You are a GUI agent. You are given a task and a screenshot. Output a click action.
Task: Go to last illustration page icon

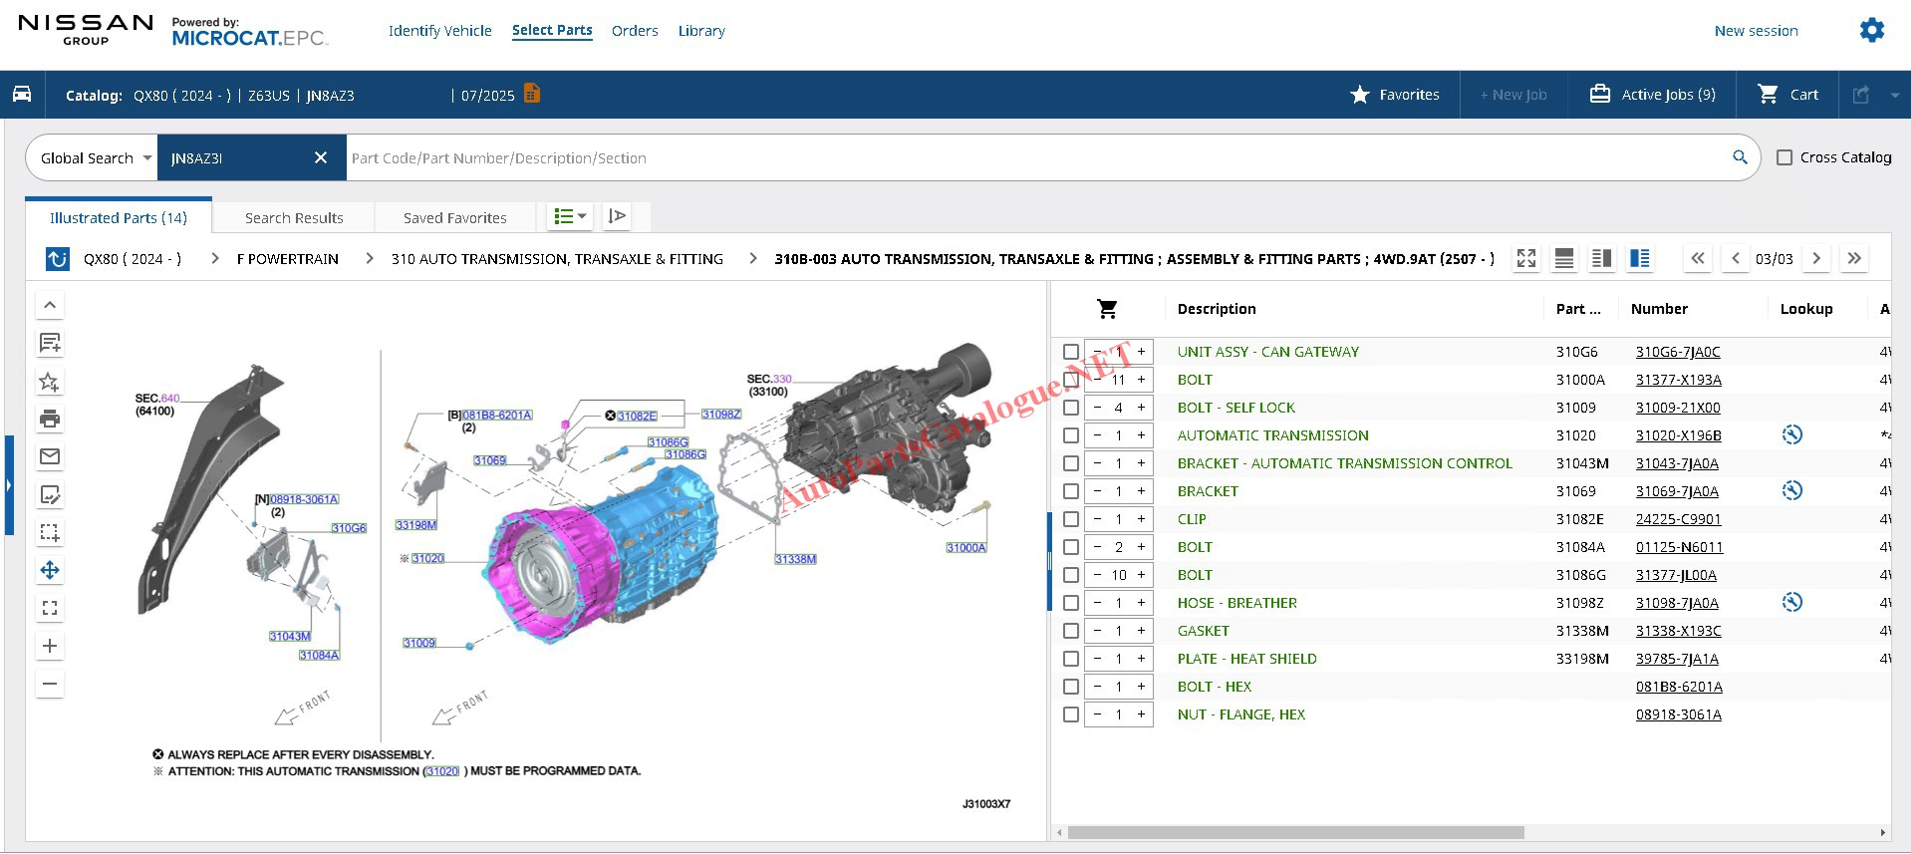(1853, 259)
